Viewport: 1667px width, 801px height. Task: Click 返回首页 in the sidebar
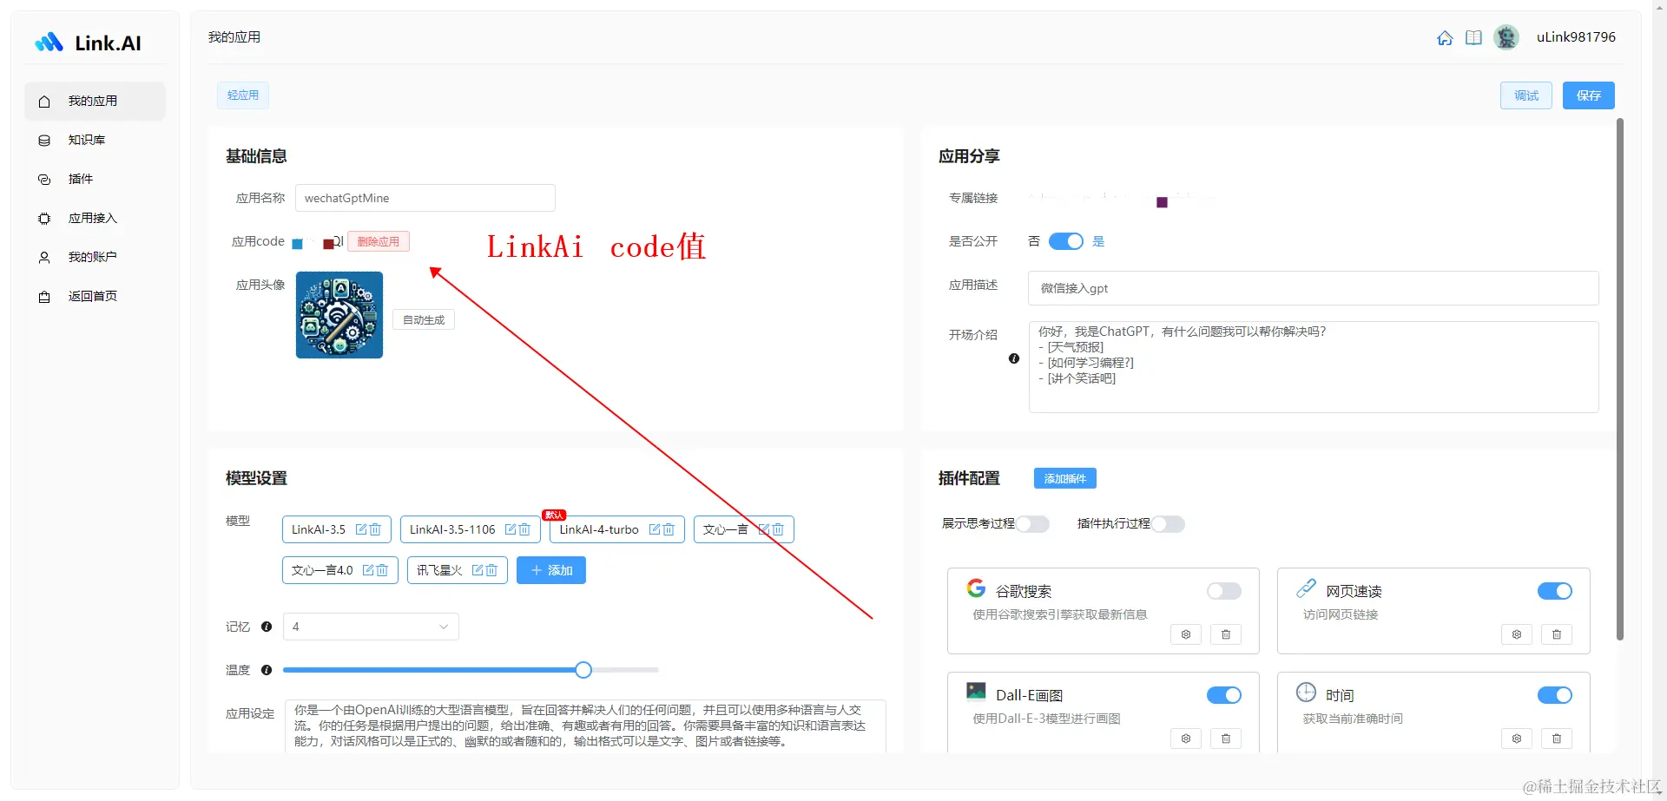click(x=91, y=296)
